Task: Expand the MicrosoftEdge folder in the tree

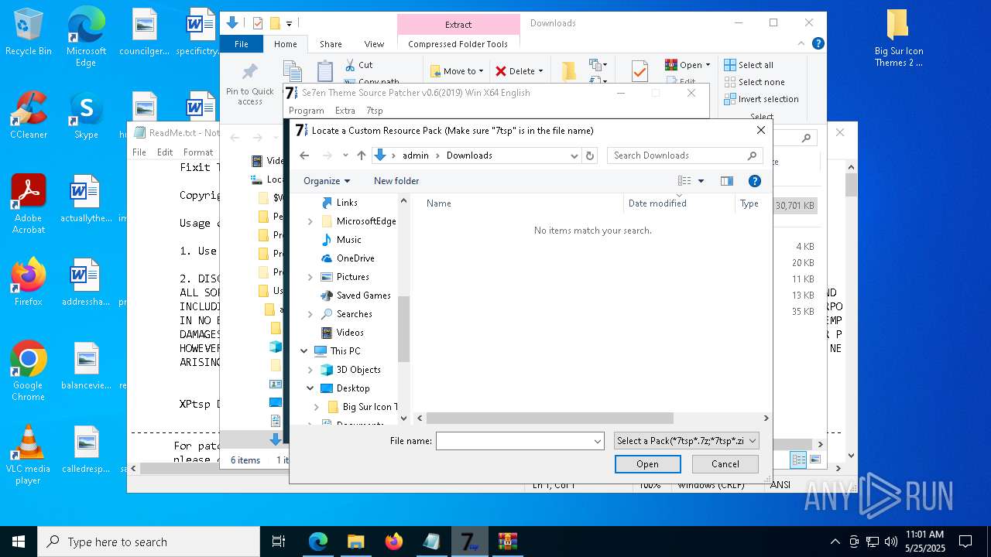Action: (310, 221)
